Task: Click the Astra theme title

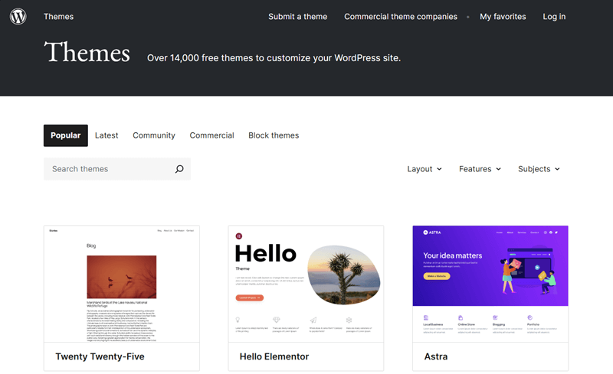Action: [436, 356]
